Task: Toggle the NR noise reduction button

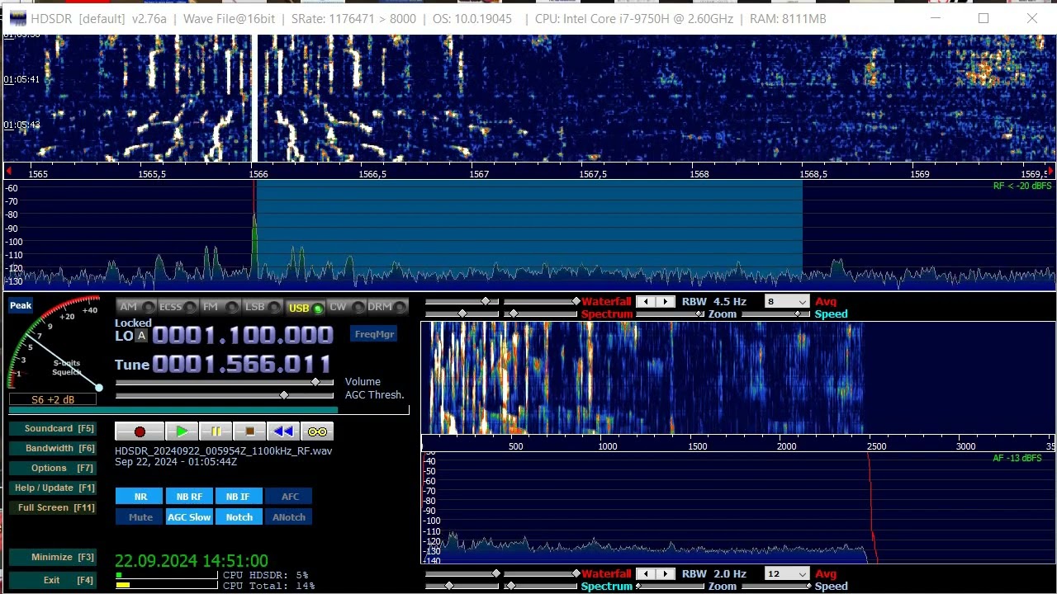Action: click(140, 497)
